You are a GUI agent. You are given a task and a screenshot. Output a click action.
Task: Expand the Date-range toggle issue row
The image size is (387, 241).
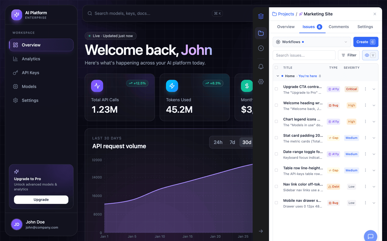(x=374, y=154)
